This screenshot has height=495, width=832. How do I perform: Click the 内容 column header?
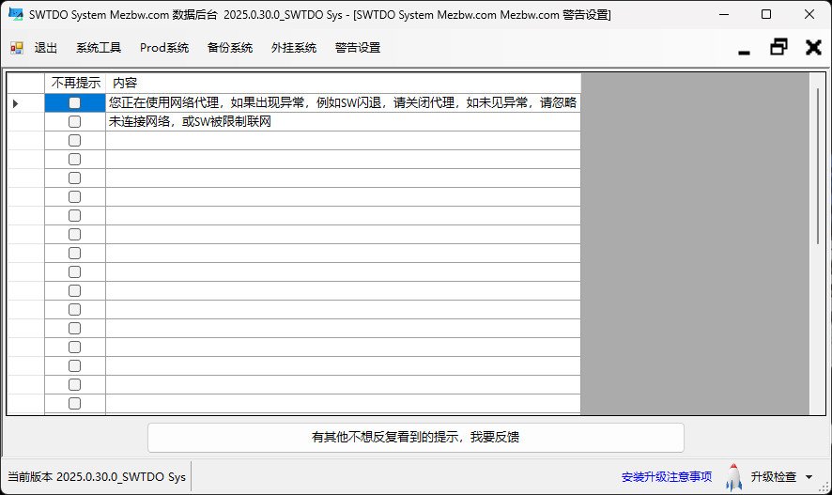(x=343, y=83)
